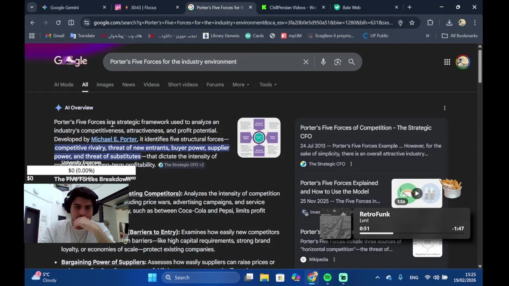The height and width of the screenshot is (286, 509).
Task: Open Google apps grid launcher
Action: pos(447,62)
